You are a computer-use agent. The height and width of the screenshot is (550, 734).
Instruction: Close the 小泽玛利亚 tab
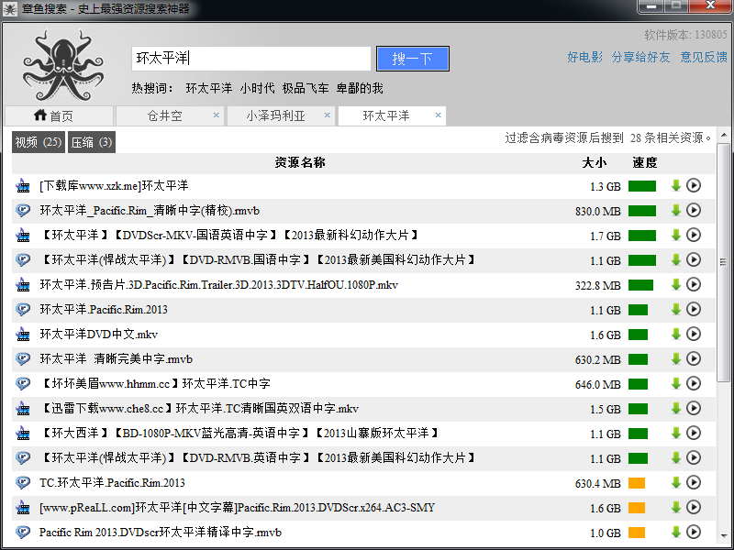point(328,115)
